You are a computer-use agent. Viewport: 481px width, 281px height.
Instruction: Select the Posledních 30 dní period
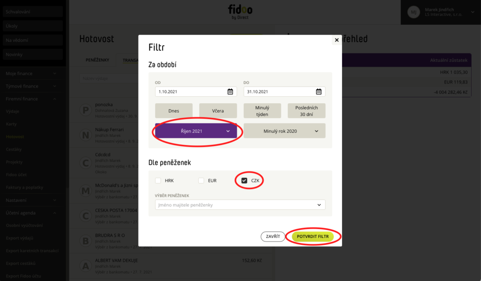[306, 111]
